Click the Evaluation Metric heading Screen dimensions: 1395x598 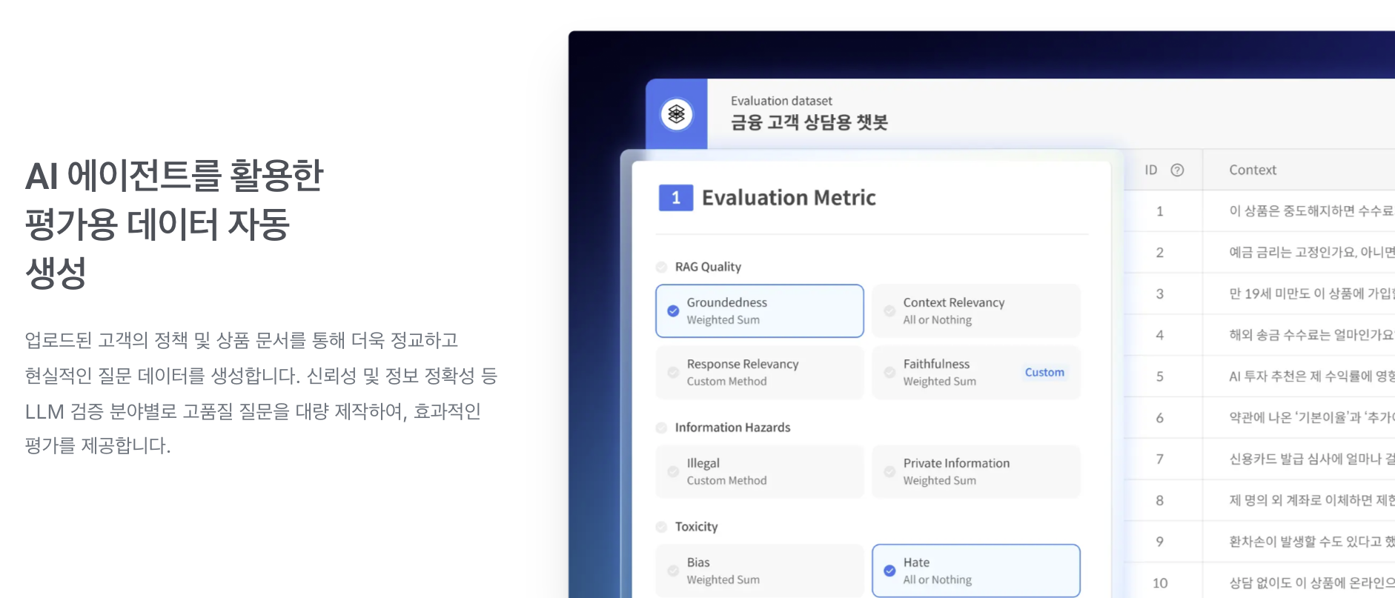pos(789,198)
